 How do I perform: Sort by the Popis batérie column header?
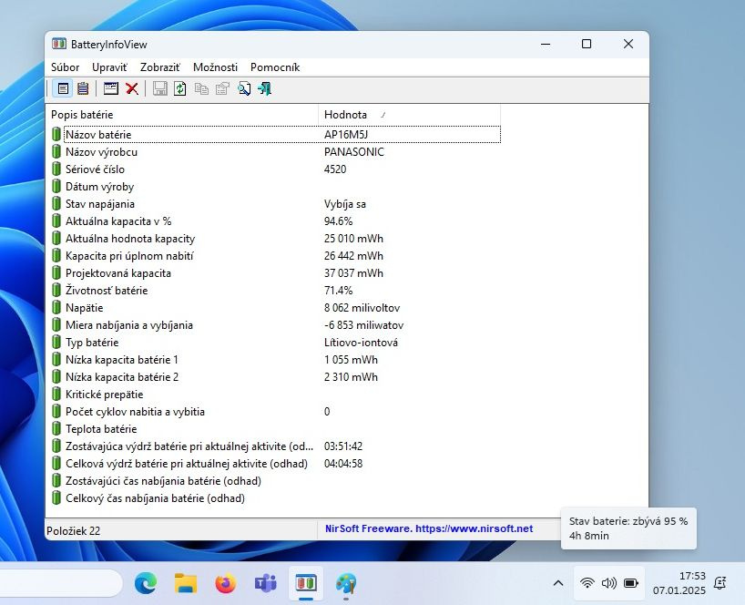pyautogui.click(x=183, y=115)
